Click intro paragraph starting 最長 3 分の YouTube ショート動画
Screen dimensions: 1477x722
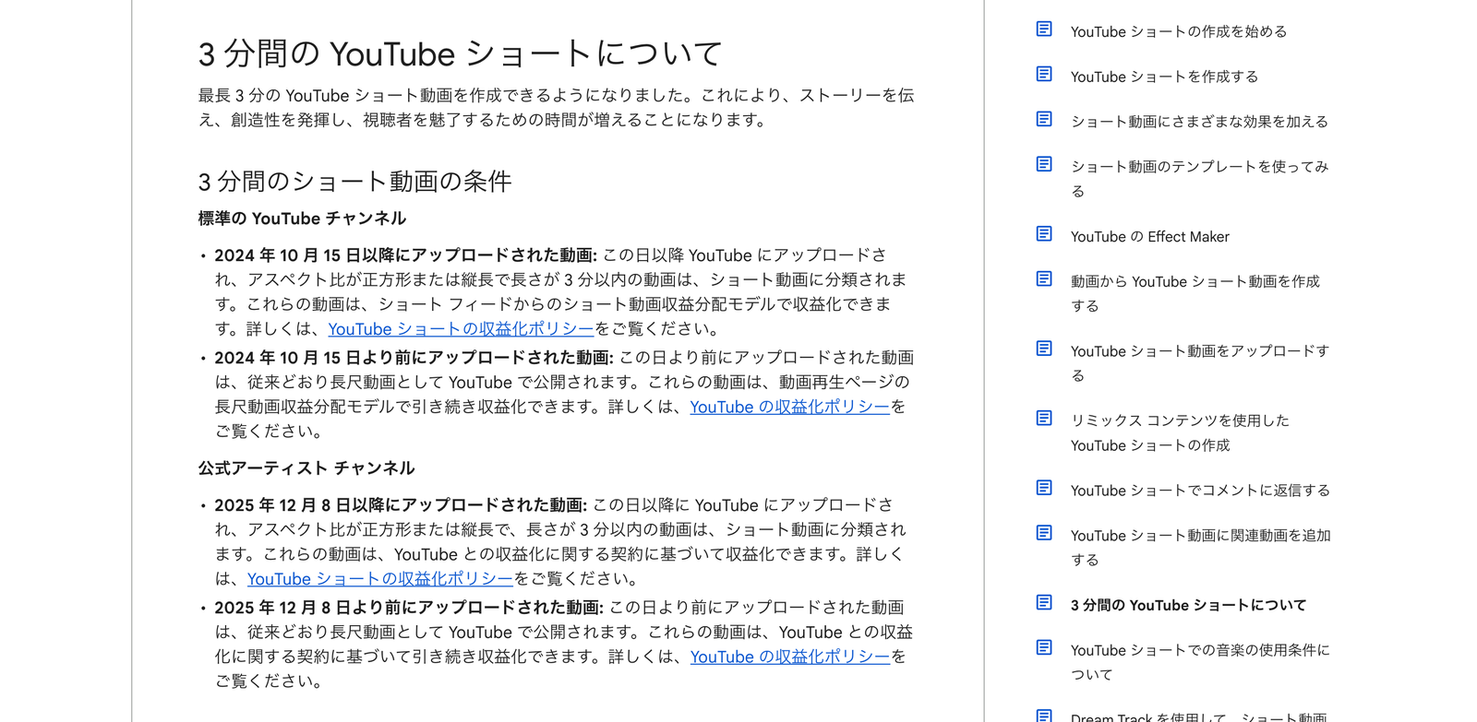pos(557,108)
